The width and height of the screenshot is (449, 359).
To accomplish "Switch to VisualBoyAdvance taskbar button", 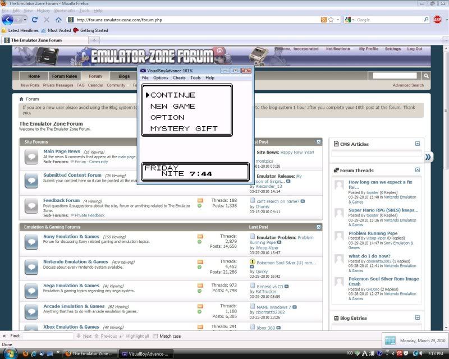I will point(146,354).
